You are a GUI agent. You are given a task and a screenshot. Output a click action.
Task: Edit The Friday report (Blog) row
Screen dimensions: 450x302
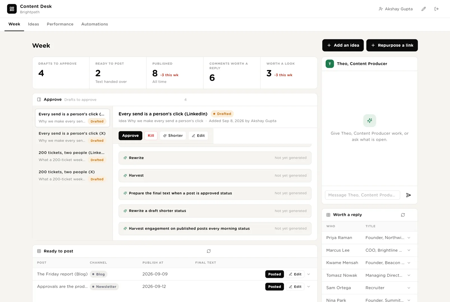tap(295, 274)
